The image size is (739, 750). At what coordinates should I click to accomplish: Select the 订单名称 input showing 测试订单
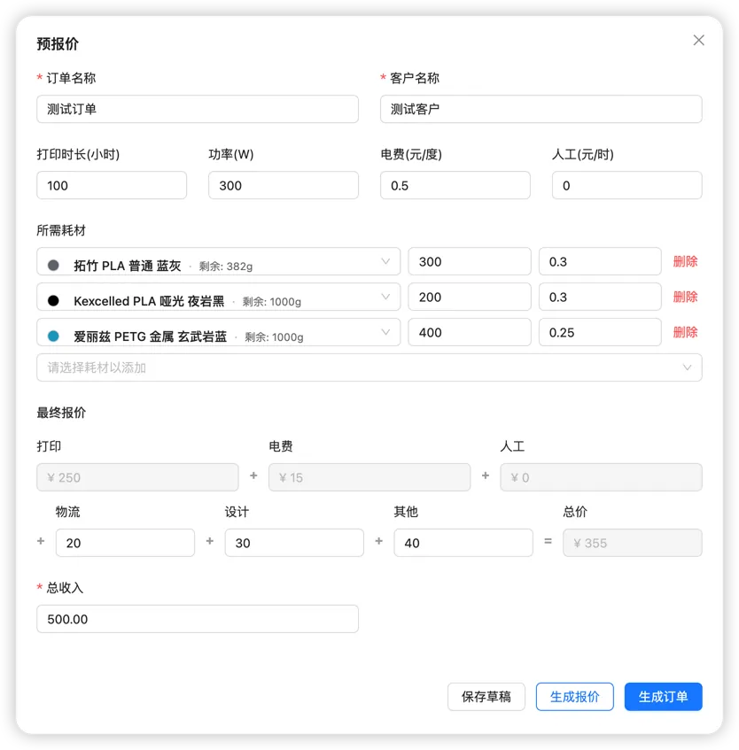point(197,109)
